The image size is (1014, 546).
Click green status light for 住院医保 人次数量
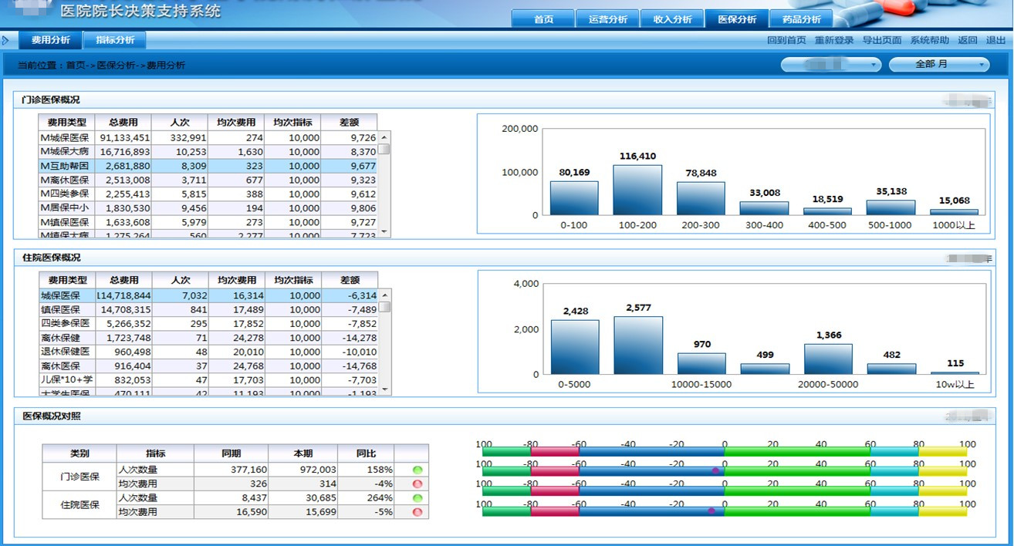pyautogui.click(x=417, y=498)
